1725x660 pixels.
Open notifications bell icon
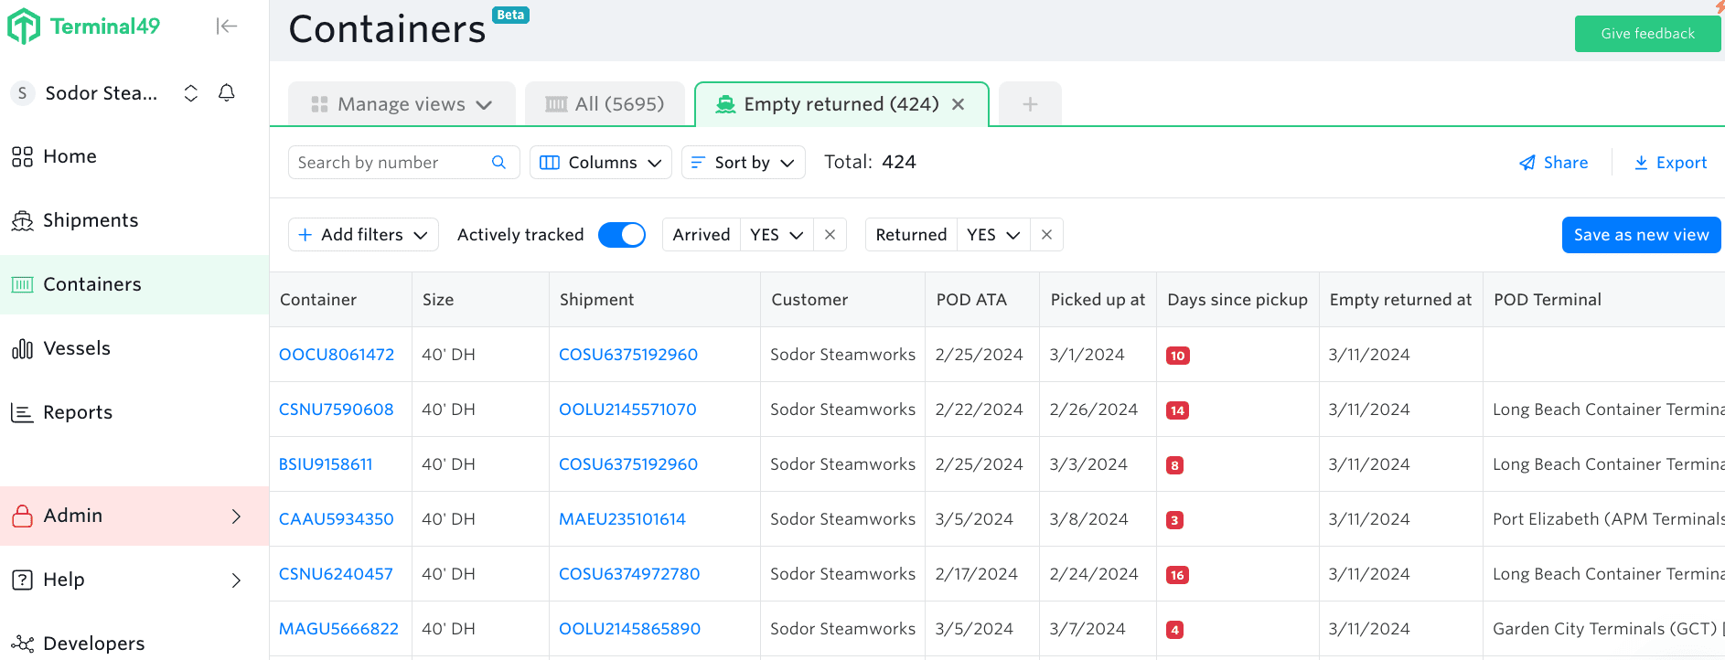227,93
